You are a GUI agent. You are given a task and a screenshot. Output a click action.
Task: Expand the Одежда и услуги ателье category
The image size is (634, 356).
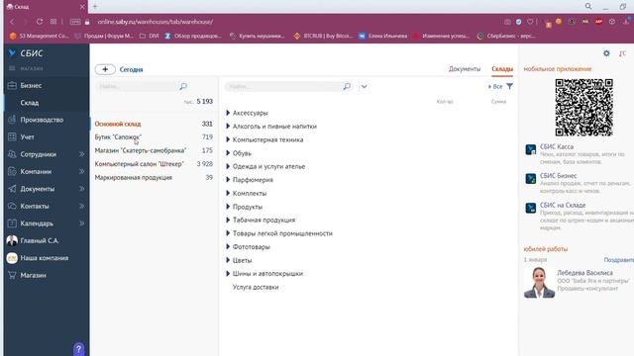pos(228,167)
